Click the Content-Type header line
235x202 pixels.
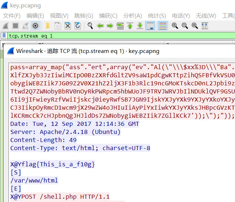(x=80, y=148)
